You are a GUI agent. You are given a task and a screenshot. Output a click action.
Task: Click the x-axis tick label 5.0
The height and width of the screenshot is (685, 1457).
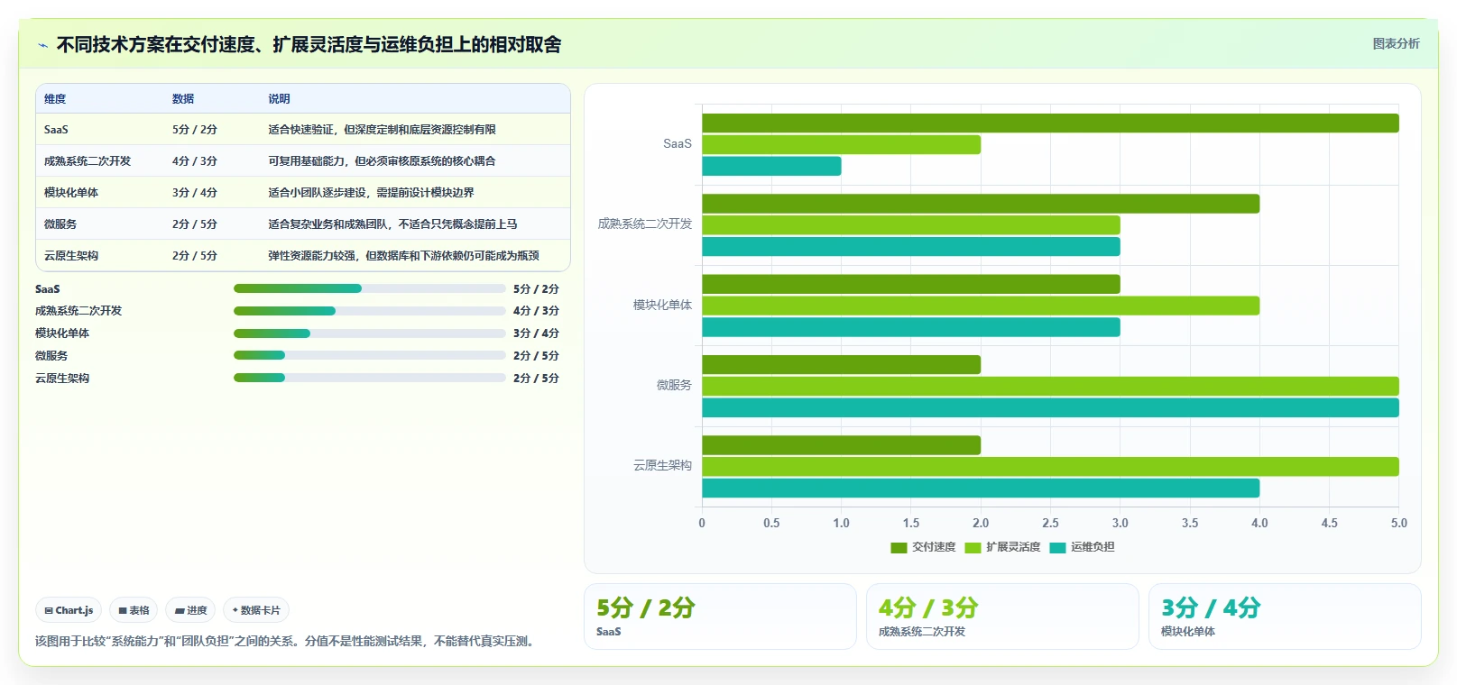(x=1398, y=524)
